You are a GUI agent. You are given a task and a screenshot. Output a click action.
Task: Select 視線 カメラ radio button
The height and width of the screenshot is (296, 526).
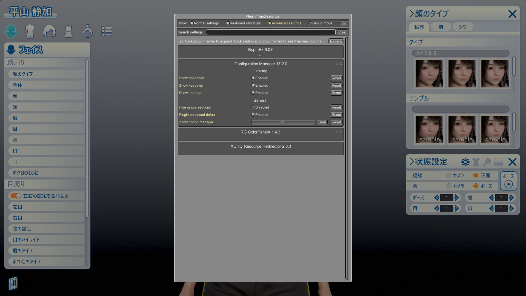tap(448, 175)
